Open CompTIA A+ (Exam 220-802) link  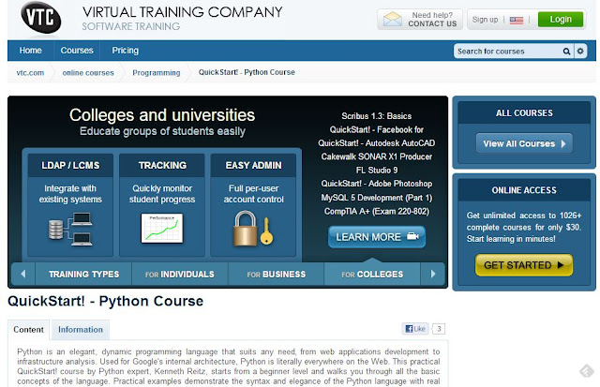pyautogui.click(x=377, y=211)
